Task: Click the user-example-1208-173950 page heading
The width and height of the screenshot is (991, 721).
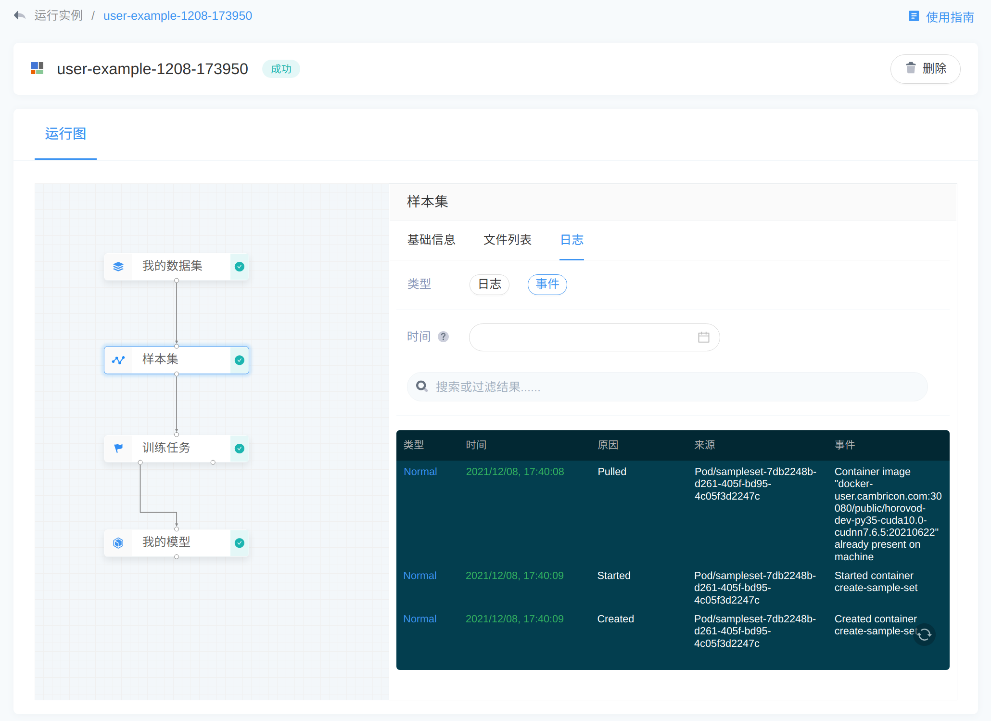Action: pyautogui.click(x=152, y=69)
